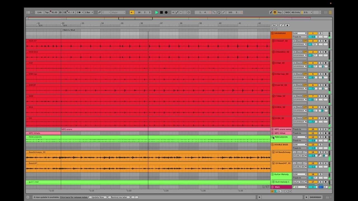Toggle Draw Mode pencil icon
358x201 pixels.
tap(271, 12)
